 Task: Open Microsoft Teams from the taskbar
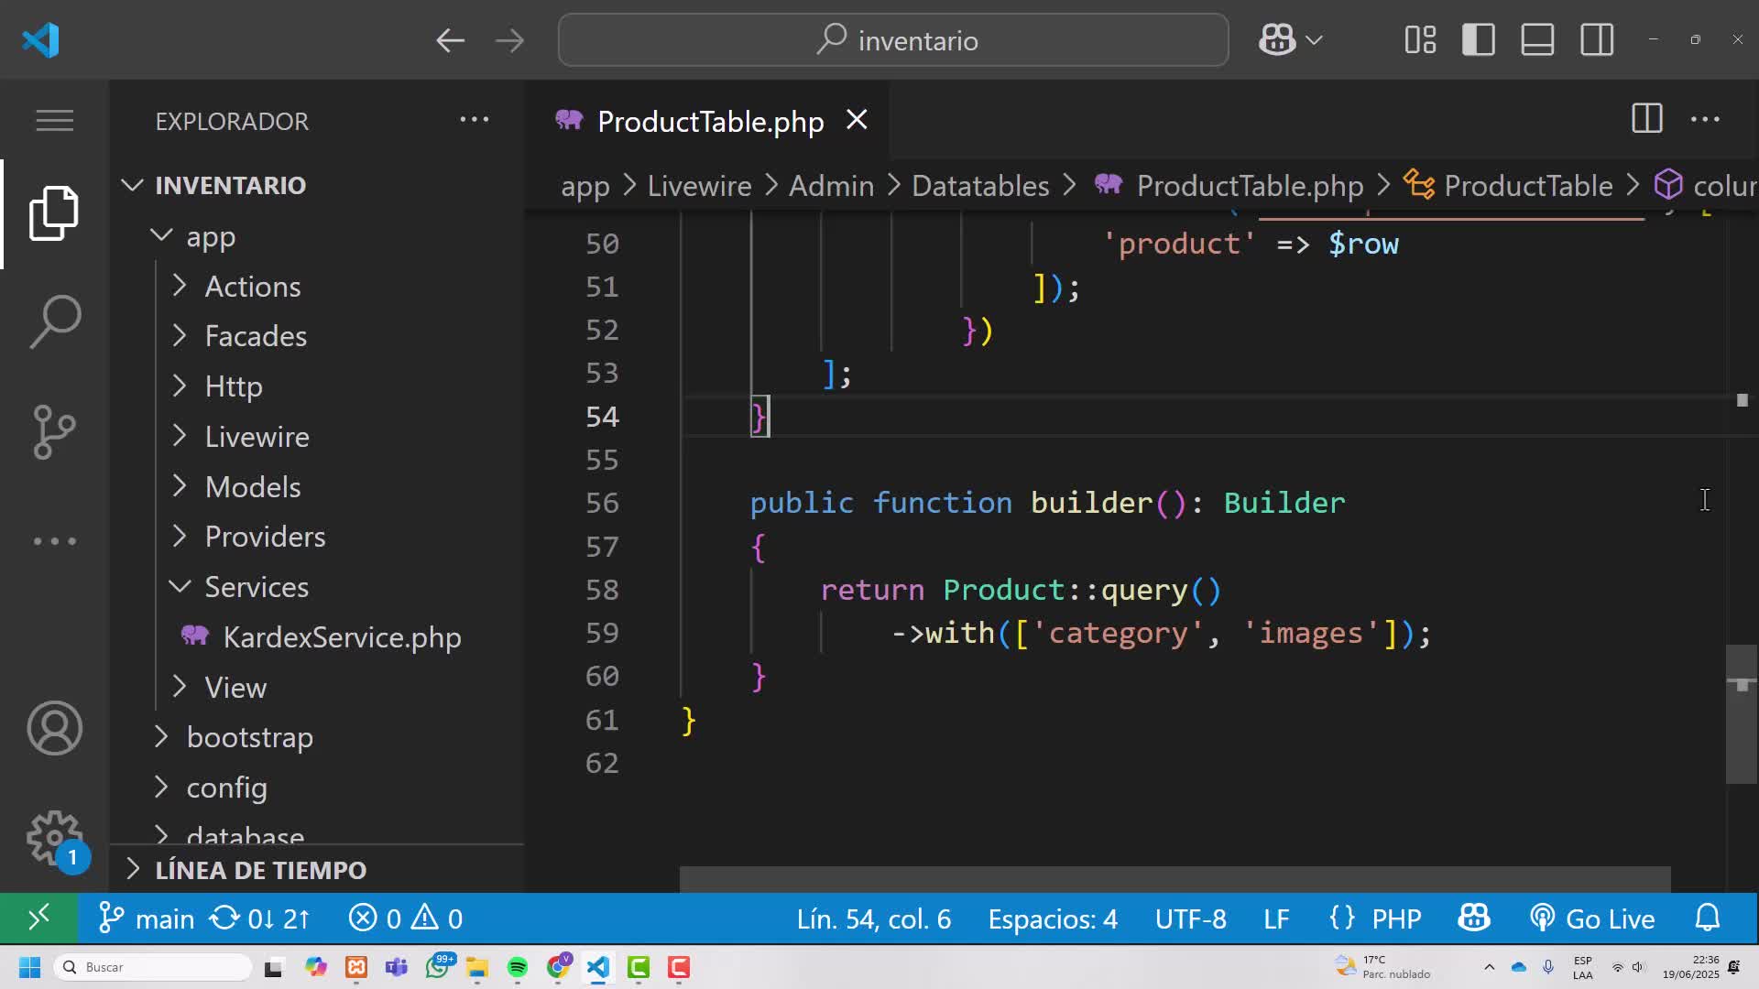tap(397, 967)
